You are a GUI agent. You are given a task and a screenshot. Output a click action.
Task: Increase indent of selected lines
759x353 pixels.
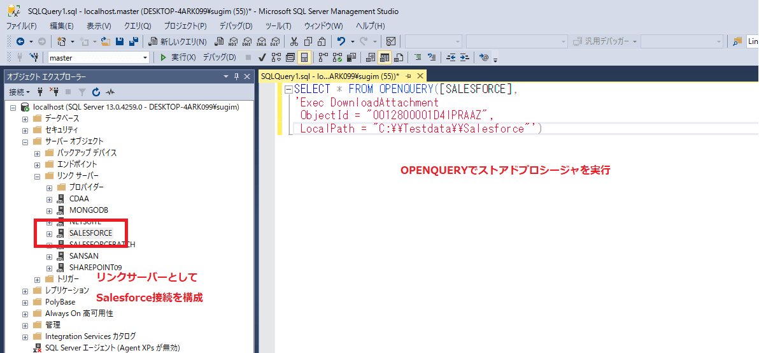point(465,57)
